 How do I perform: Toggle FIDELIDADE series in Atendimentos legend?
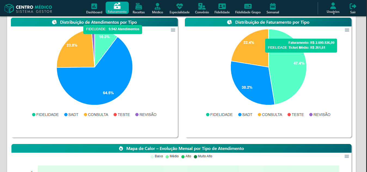click(45, 115)
